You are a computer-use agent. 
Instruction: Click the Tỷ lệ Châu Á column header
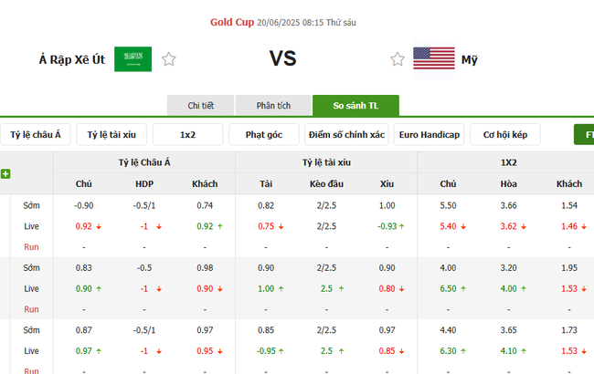pyautogui.click(x=144, y=162)
